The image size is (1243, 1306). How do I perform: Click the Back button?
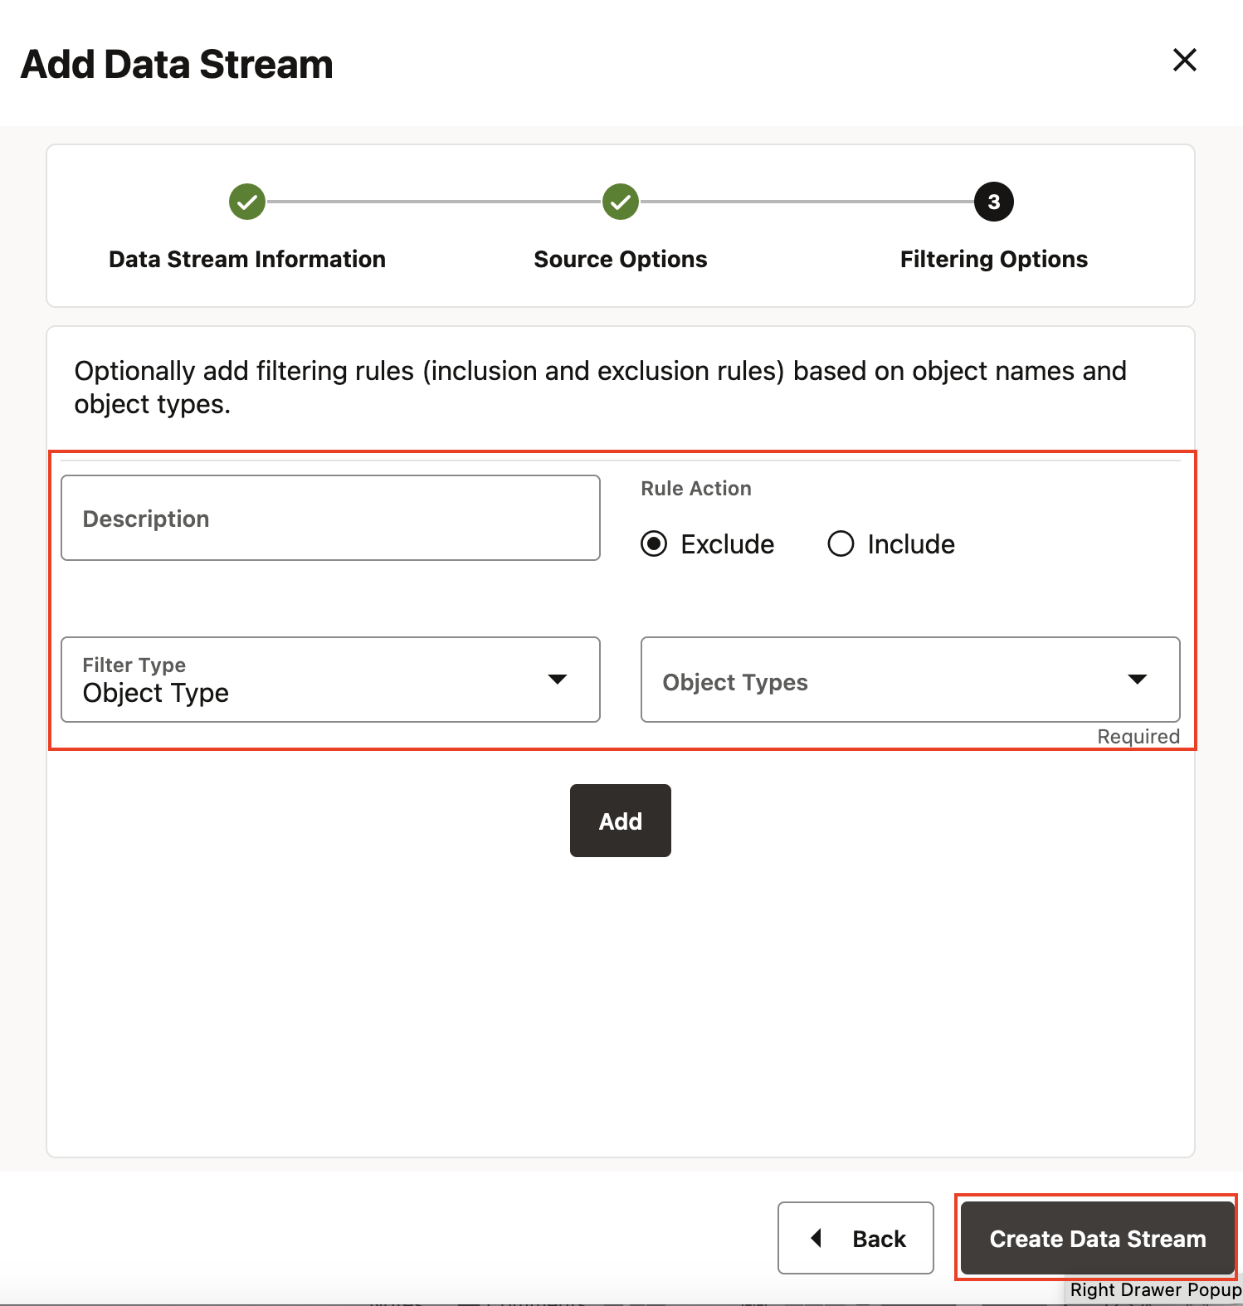point(855,1238)
